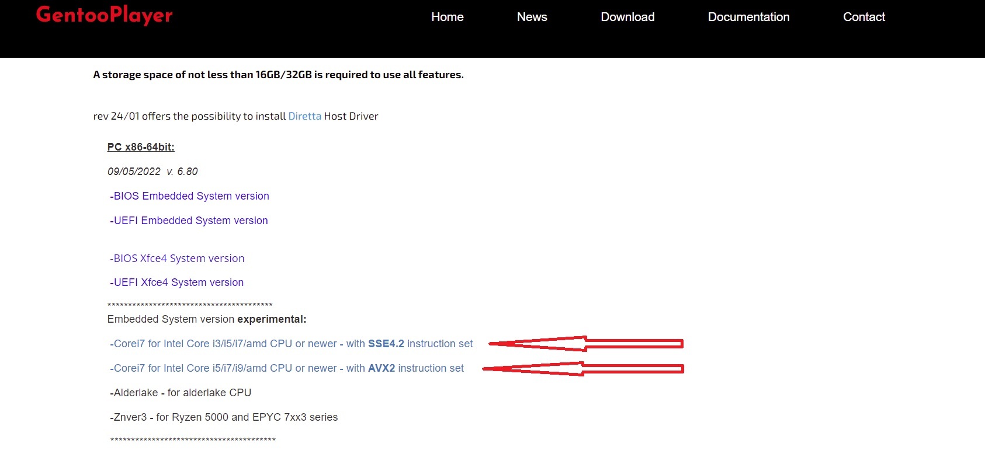Open the Corei7 AVX2 instruction set link
985x468 pixels.
pyautogui.click(x=287, y=368)
